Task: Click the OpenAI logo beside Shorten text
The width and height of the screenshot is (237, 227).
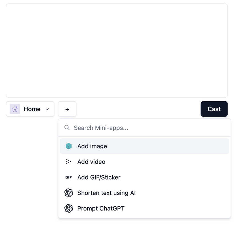Action: pyautogui.click(x=69, y=193)
